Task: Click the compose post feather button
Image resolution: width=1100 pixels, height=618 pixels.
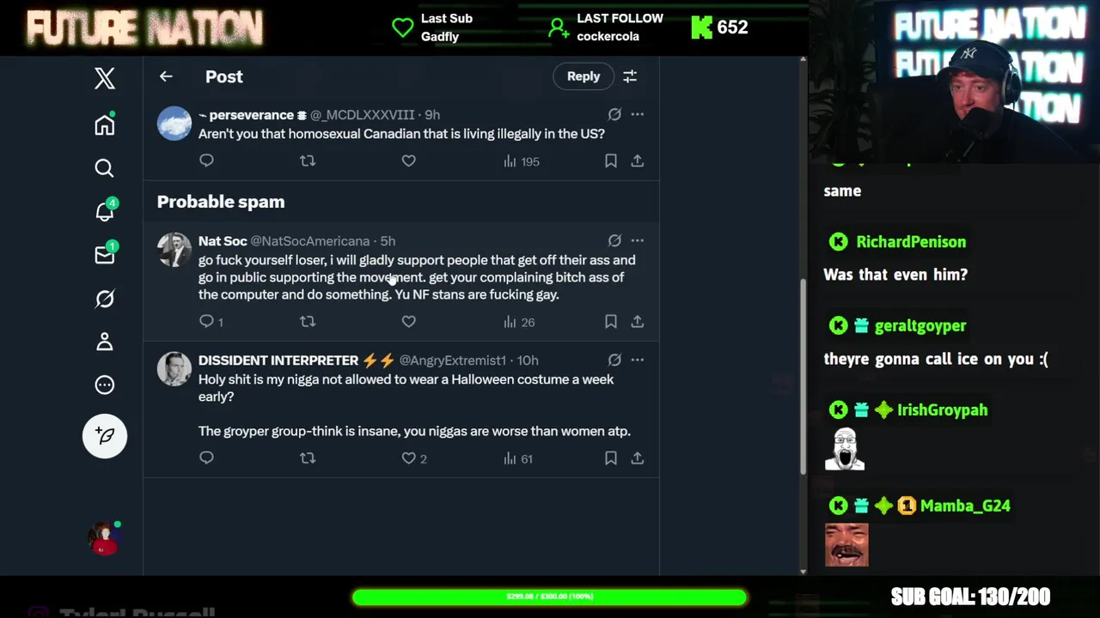Action: tap(105, 435)
